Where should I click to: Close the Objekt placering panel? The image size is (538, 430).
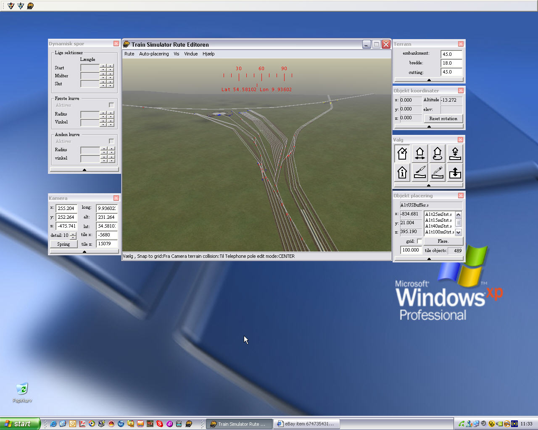[x=461, y=196]
